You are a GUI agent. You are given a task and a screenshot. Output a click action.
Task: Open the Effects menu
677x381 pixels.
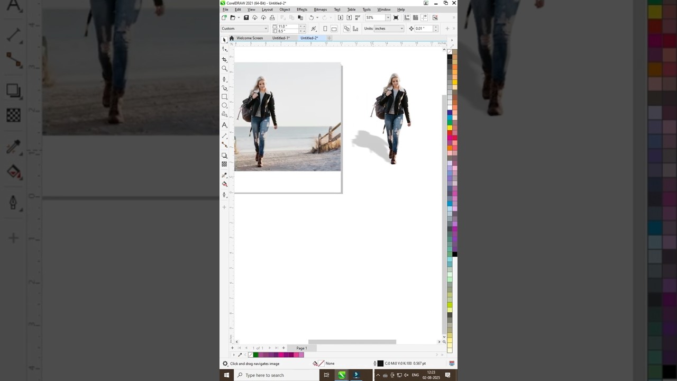(x=302, y=10)
